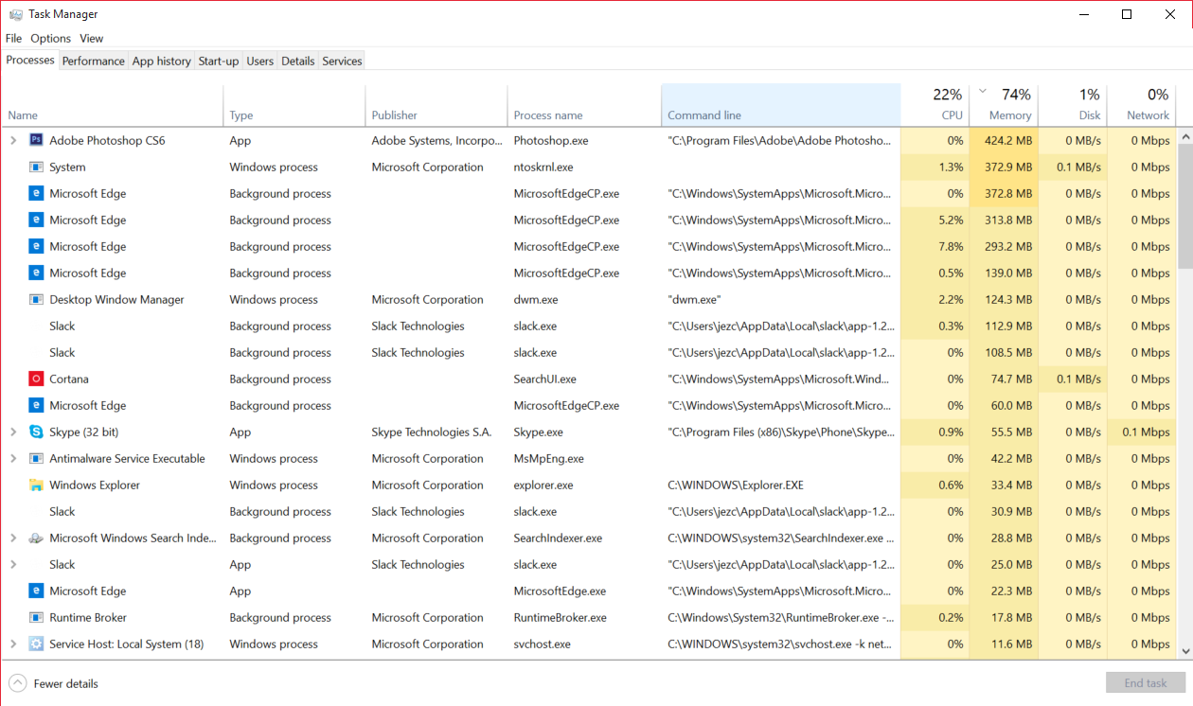The width and height of the screenshot is (1193, 706).
Task: Expand the Antimalware Service Executable group
Action: (13, 458)
